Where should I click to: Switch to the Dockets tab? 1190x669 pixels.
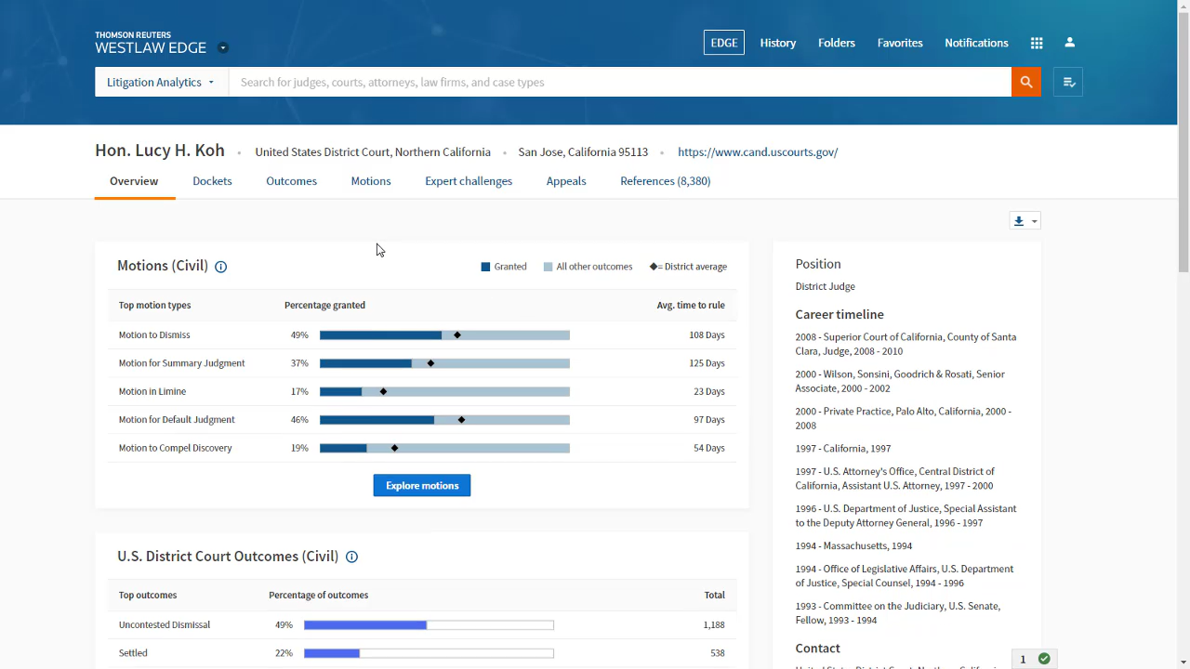(x=212, y=181)
